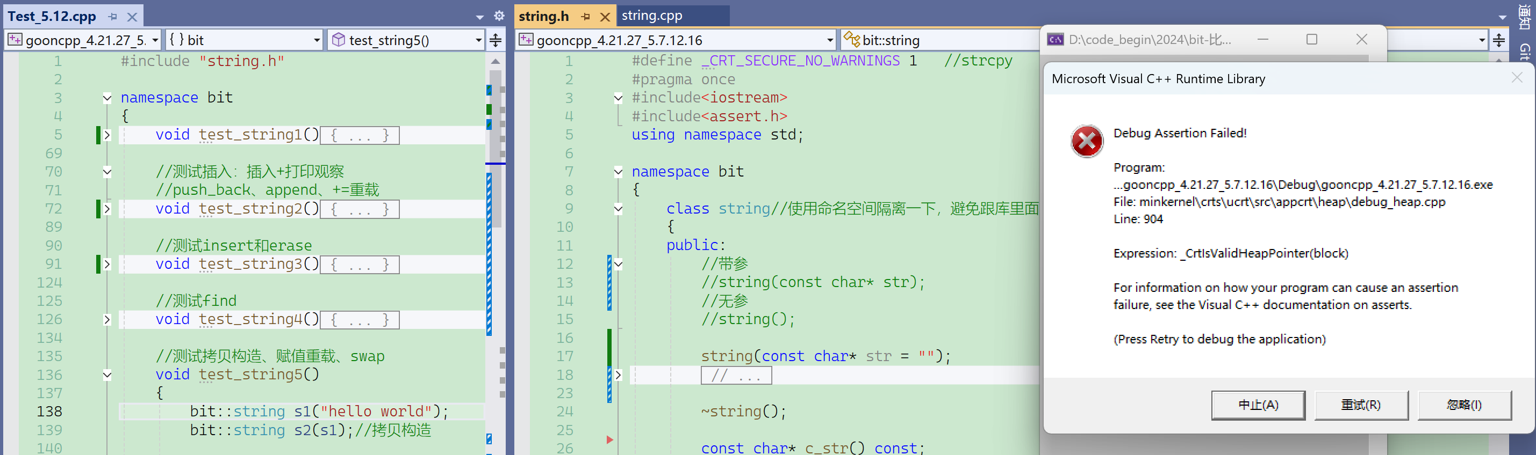Click left editor scroll up arrow
This screenshot has width=1536, height=455.
(496, 61)
